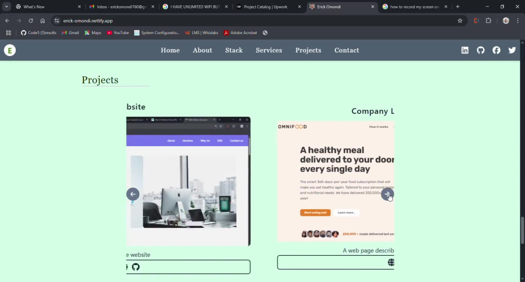This screenshot has height=282, width=525.
Task: Advance carousel with right arrow button
Action: tap(387, 194)
